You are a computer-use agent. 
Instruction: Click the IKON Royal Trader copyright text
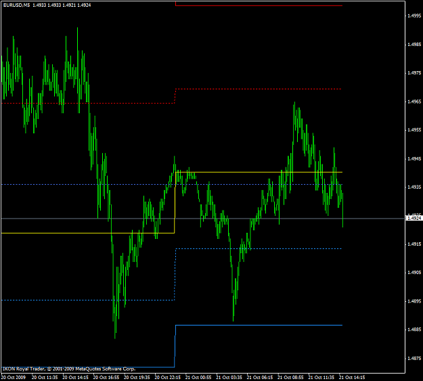pos(69,369)
